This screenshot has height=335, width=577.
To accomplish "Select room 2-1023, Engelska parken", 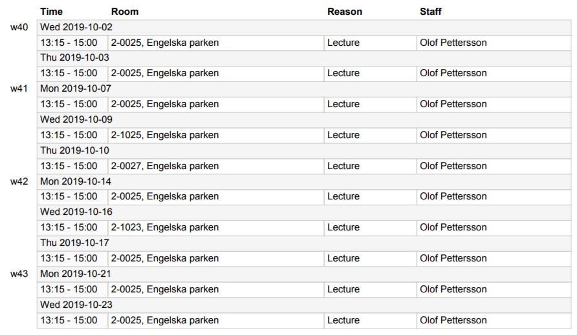I will click(x=165, y=227).
